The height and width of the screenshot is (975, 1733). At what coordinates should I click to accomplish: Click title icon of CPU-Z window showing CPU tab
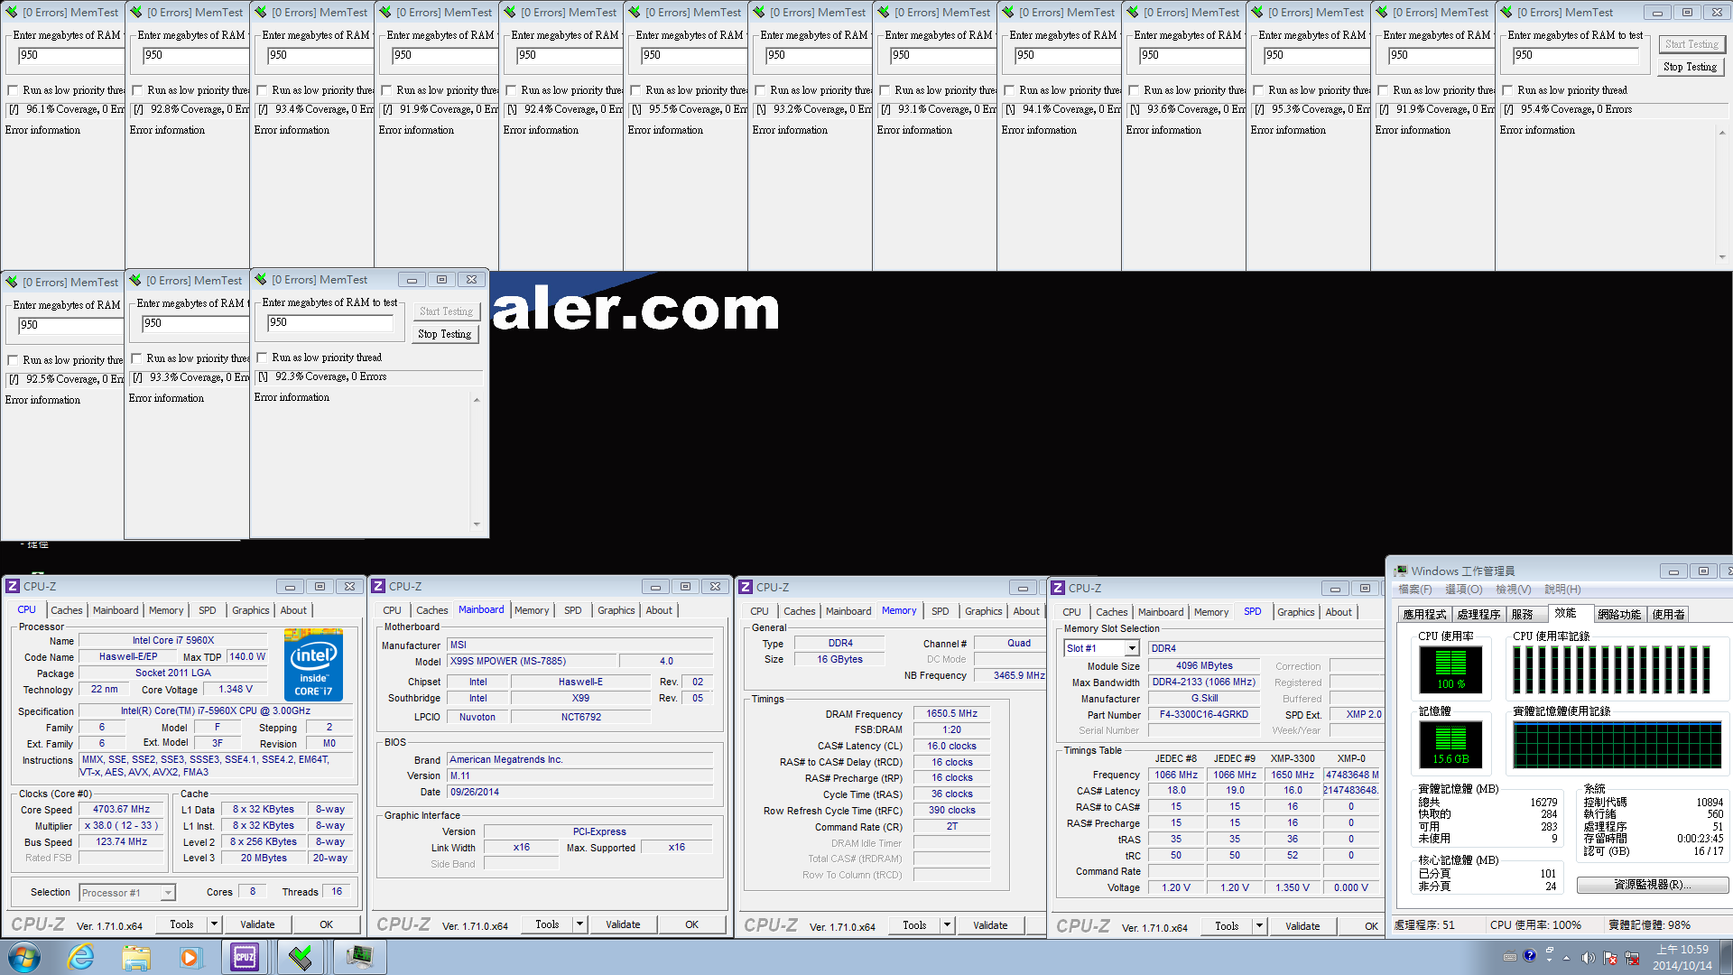13,587
